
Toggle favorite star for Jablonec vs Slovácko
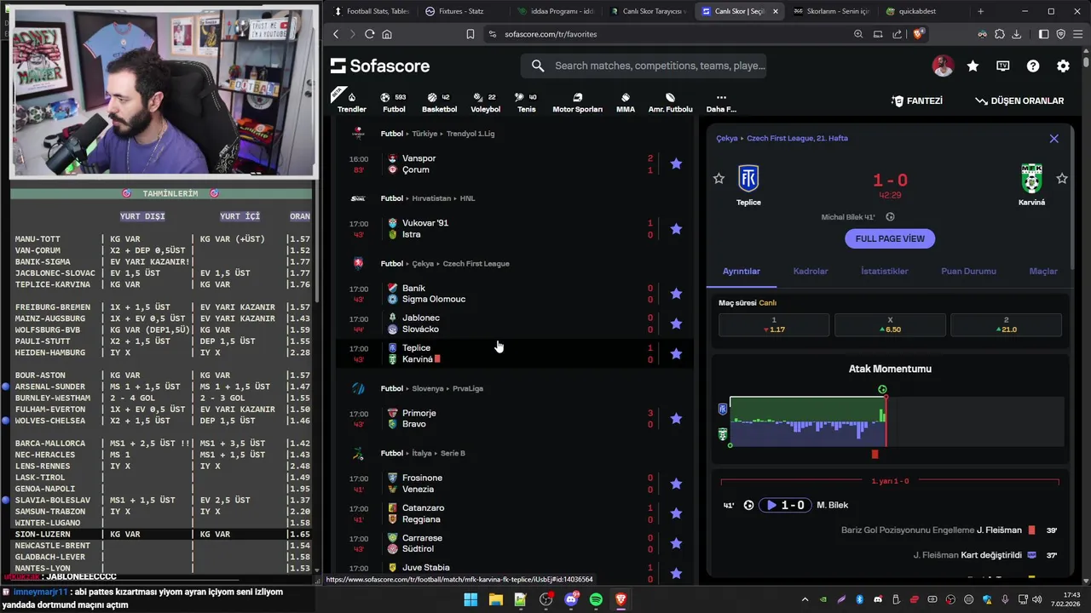click(676, 324)
